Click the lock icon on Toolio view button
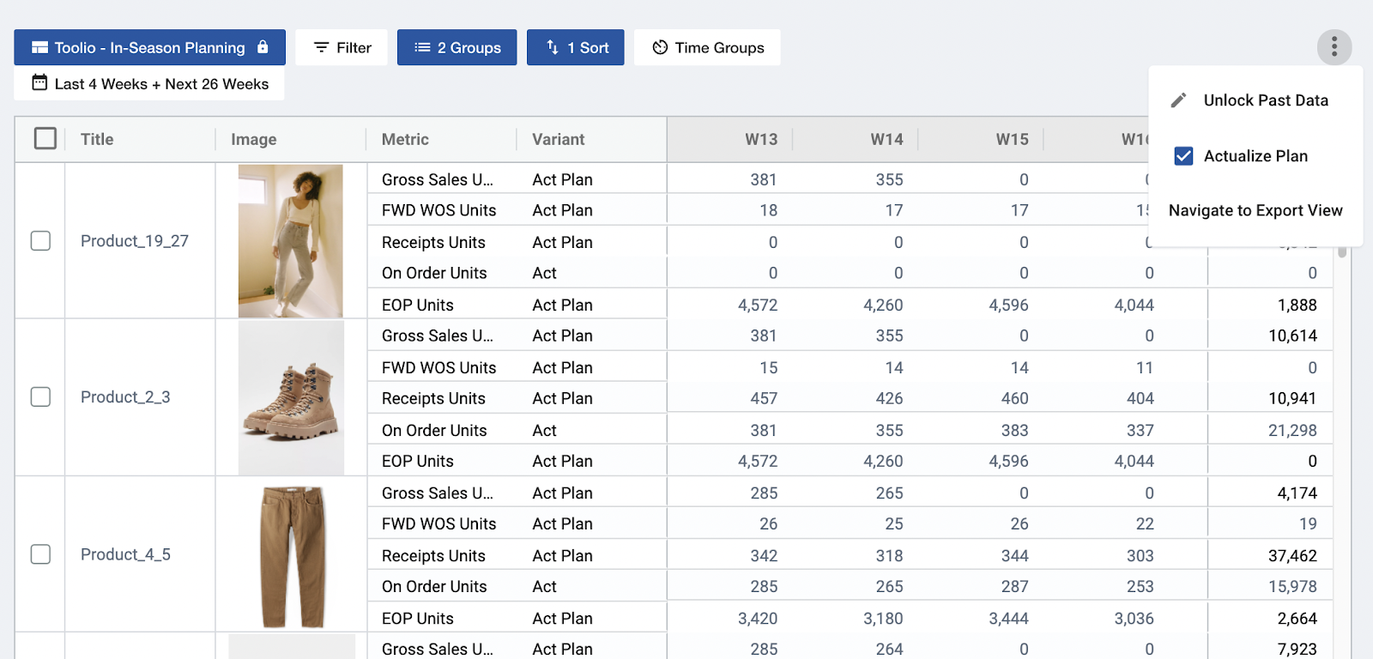Viewport: 1373px width, 659px height. [x=263, y=47]
